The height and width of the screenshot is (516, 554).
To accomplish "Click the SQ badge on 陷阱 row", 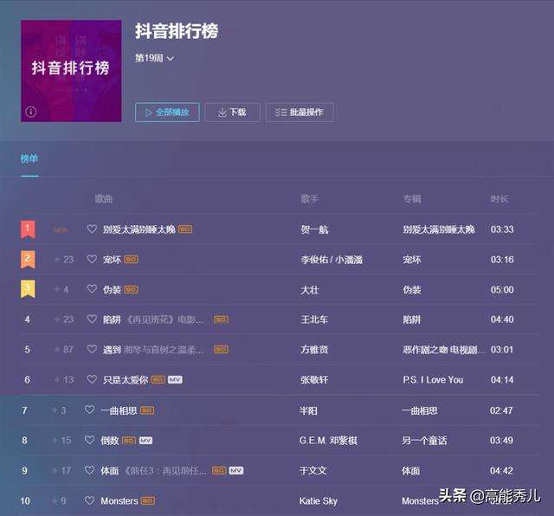I will (222, 319).
